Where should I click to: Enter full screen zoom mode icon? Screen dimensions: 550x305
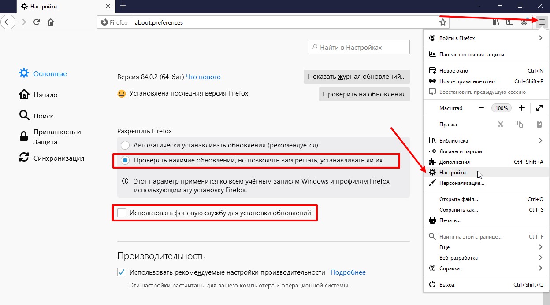point(539,108)
